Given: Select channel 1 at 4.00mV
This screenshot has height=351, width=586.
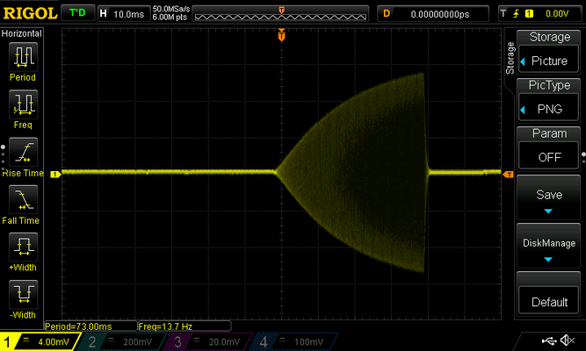Looking at the screenshot, I should (40, 341).
